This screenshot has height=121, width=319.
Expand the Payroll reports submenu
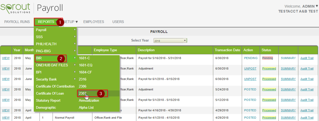(55, 30)
